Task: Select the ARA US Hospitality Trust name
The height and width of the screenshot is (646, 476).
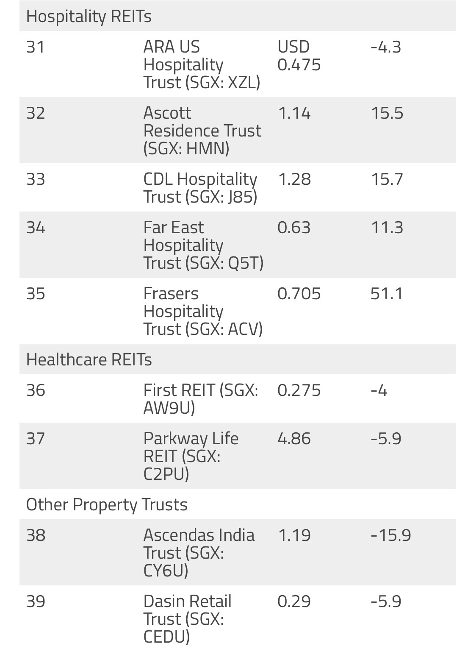Action: 202,64
